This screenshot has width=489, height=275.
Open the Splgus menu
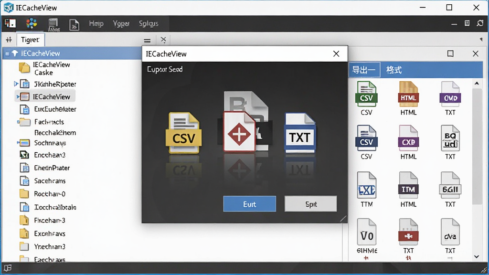pos(149,24)
